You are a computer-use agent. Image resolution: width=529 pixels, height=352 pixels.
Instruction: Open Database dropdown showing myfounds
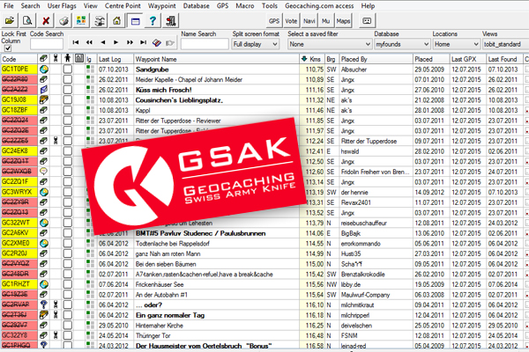pyautogui.click(x=402, y=44)
